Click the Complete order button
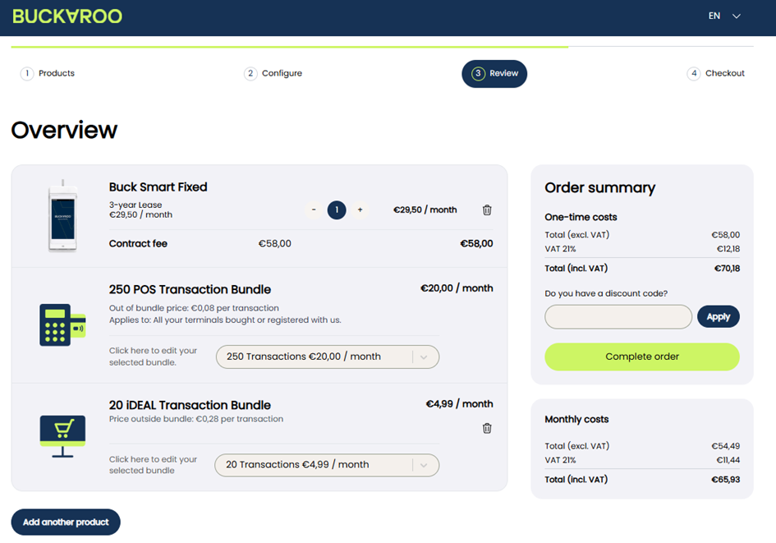Screen dimensions: 776x543 point(642,357)
